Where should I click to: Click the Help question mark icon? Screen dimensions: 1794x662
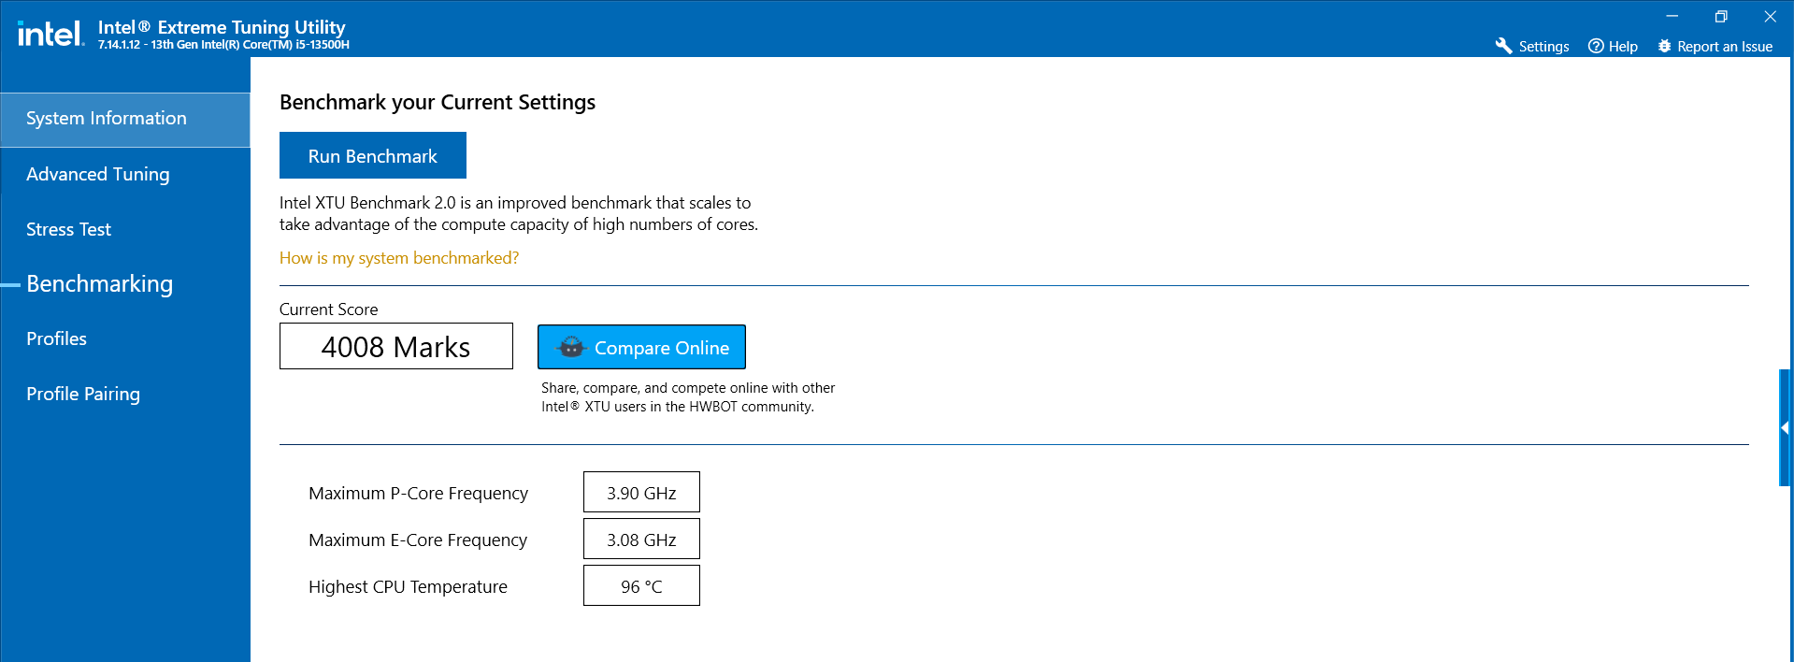tap(1596, 46)
